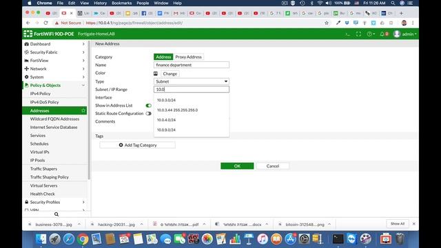This screenshot has width=441, height=248.
Task: Open Chrome three-dot menu
Action: (413, 23)
